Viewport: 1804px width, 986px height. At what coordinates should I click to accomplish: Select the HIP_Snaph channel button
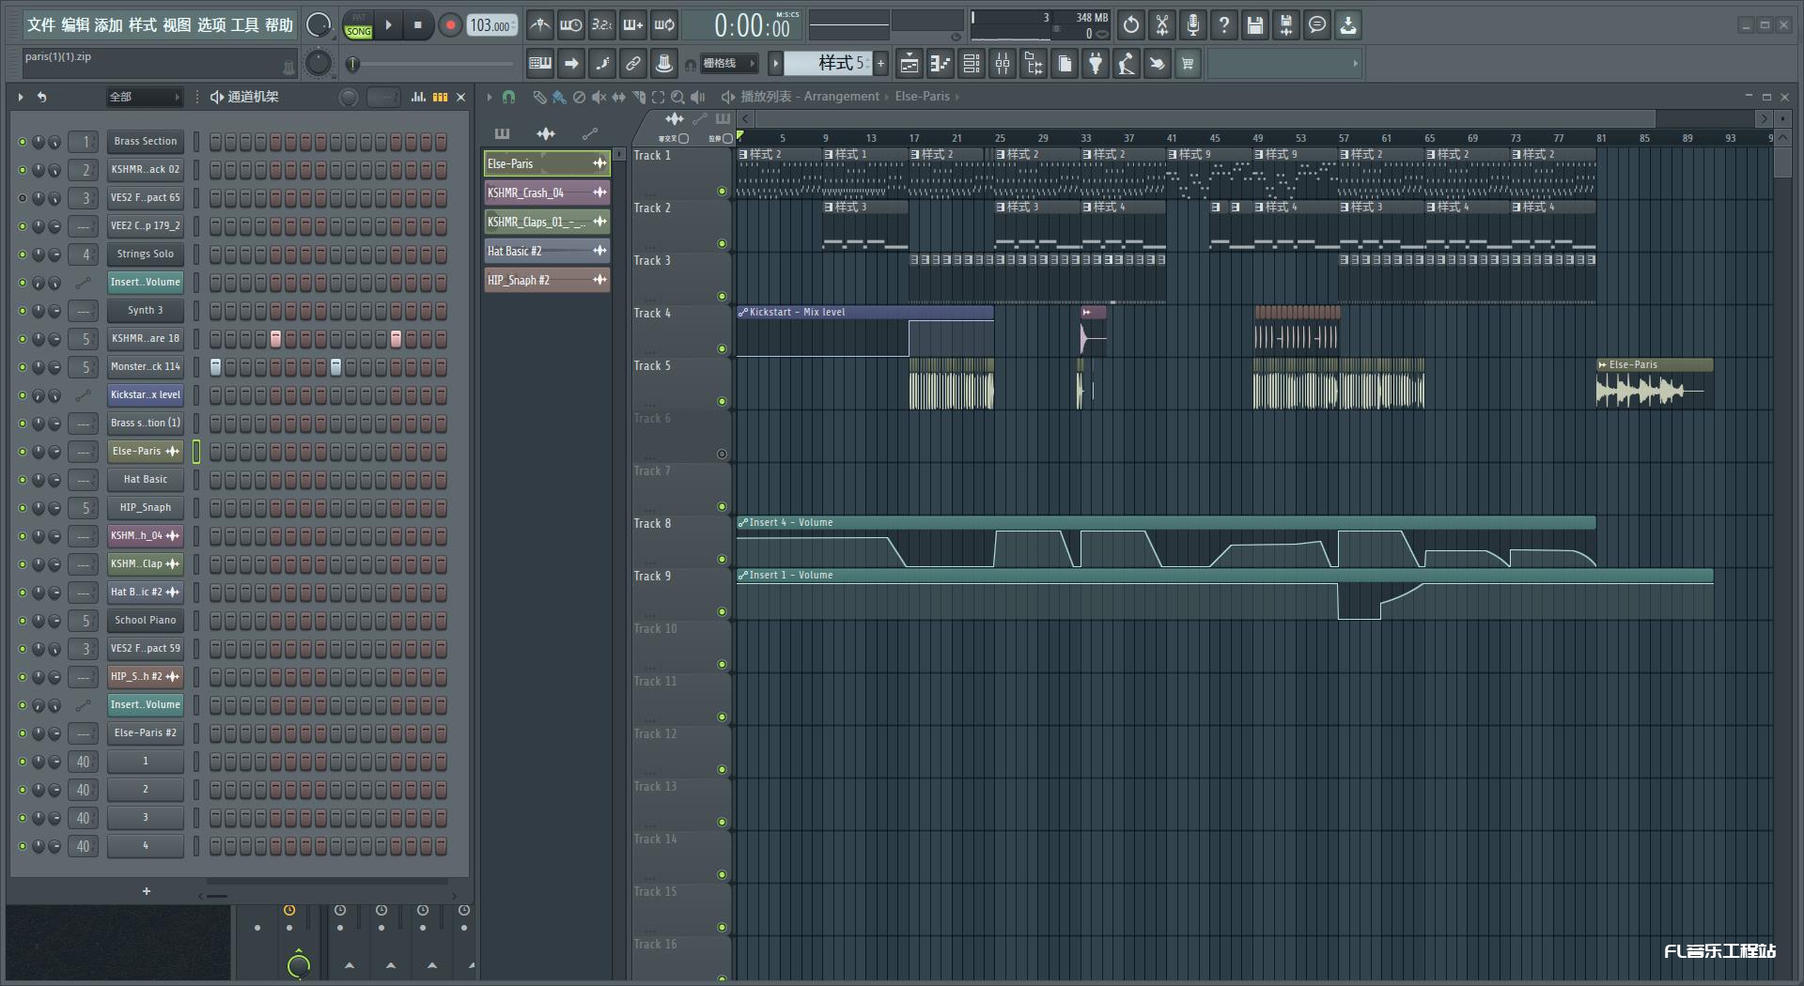tap(145, 508)
